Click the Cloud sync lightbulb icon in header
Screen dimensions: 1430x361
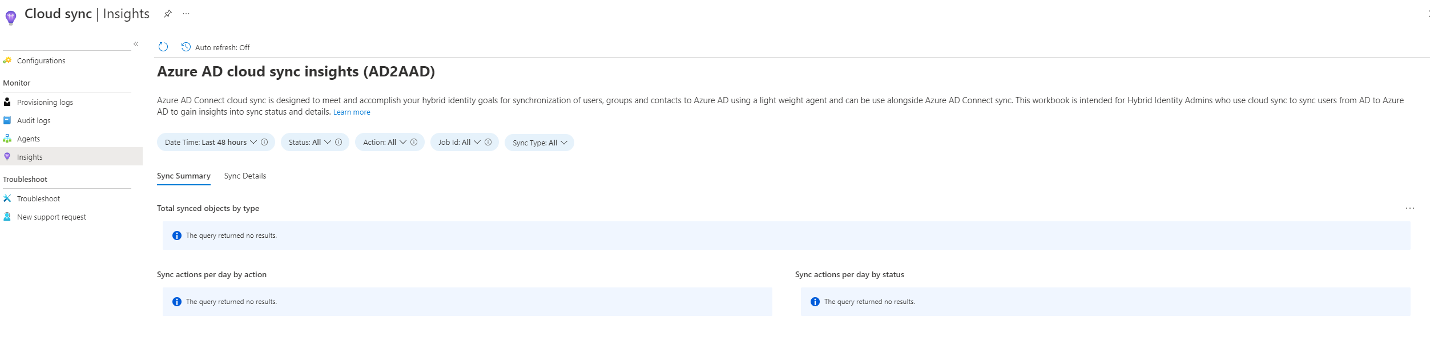click(10, 18)
